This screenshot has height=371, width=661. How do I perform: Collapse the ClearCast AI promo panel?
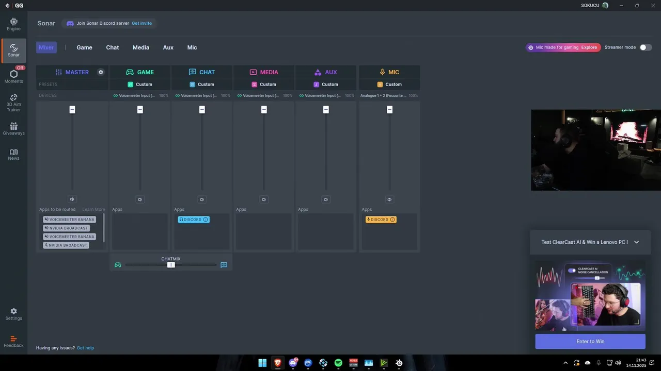[636, 242]
